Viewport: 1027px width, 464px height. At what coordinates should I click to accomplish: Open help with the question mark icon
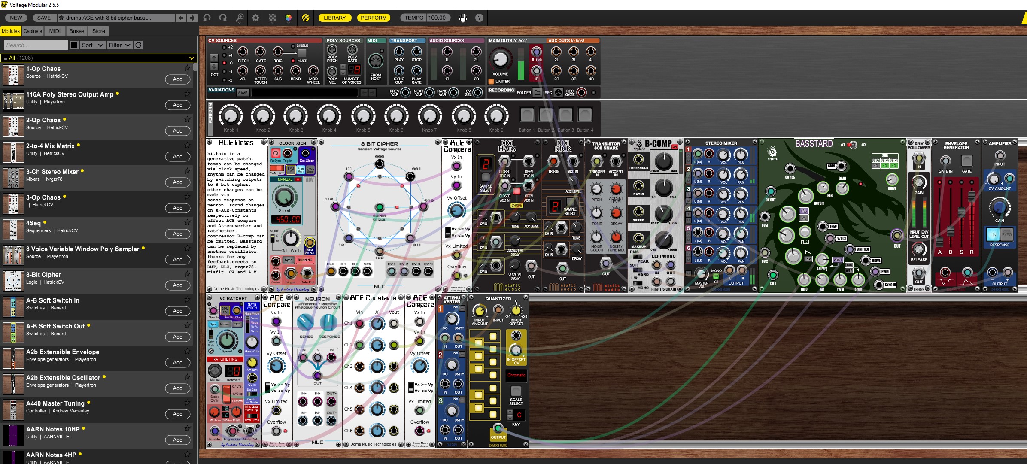point(479,18)
